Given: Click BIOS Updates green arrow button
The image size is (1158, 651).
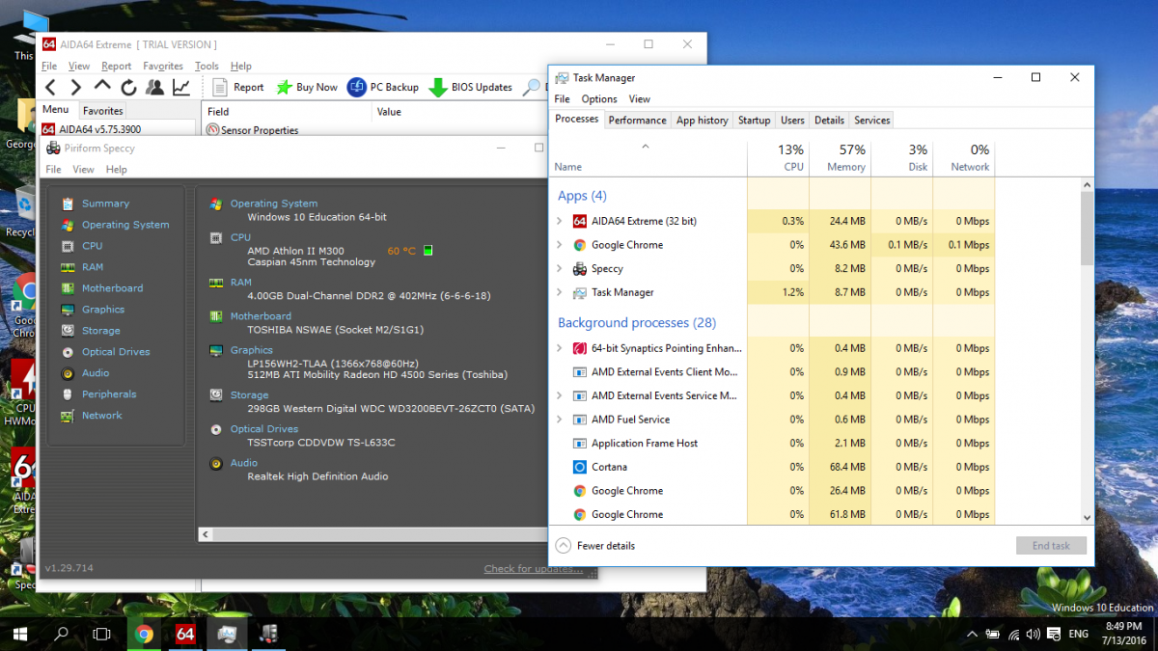Looking at the screenshot, I should pos(471,87).
